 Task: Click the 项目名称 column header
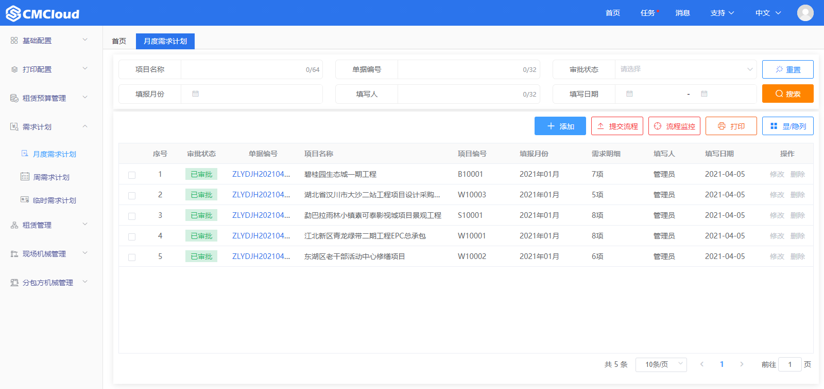point(319,154)
